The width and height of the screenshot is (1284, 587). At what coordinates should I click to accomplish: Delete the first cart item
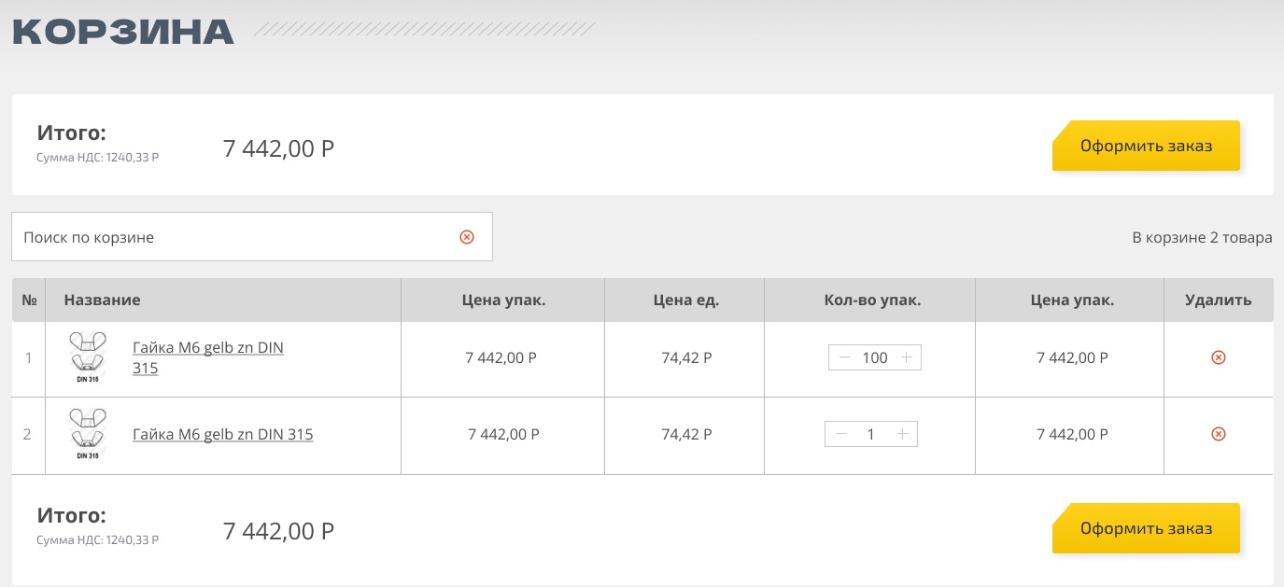pyautogui.click(x=1218, y=357)
